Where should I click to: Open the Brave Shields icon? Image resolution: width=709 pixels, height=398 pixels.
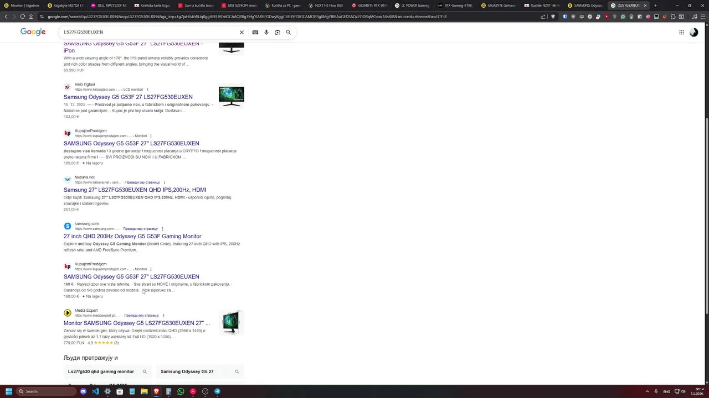(x=553, y=17)
